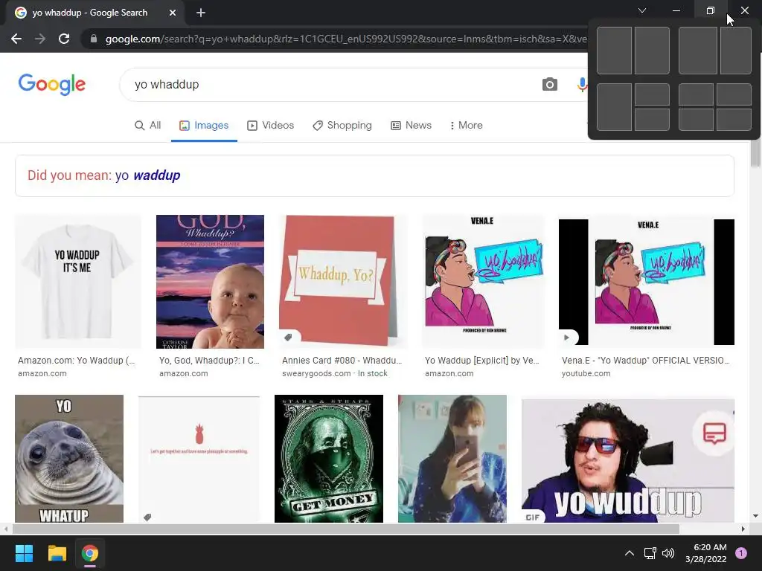Open the Shopping search tab
The height and width of the screenshot is (571, 762).
point(342,125)
